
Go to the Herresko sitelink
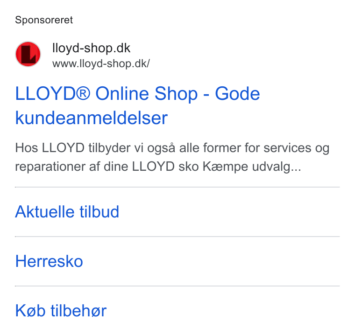point(49,261)
